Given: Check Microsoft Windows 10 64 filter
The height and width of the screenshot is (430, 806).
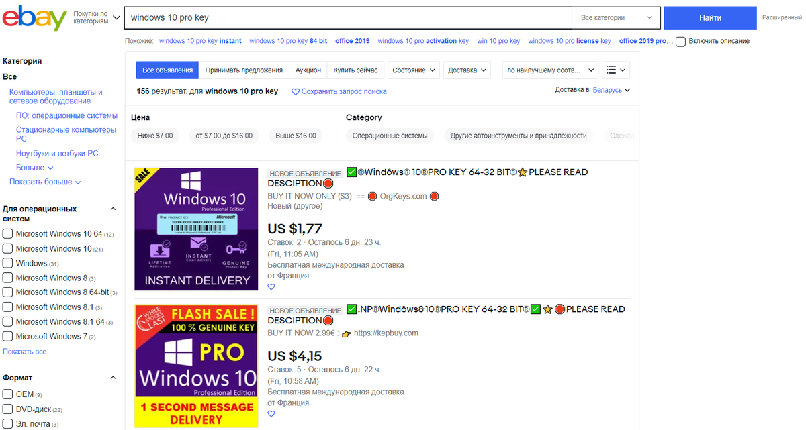Looking at the screenshot, I should click(7, 234).
